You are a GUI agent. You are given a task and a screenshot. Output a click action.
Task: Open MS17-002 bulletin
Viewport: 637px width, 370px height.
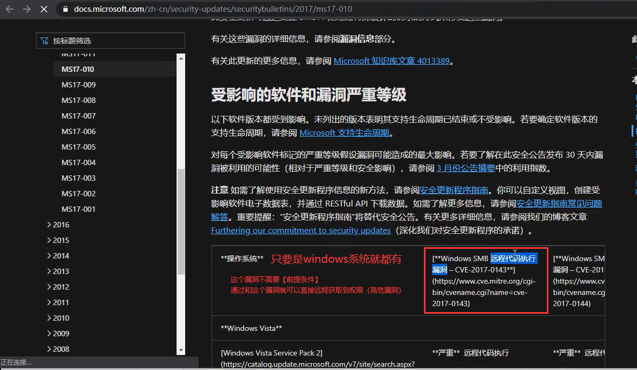[x=78, y=194]
